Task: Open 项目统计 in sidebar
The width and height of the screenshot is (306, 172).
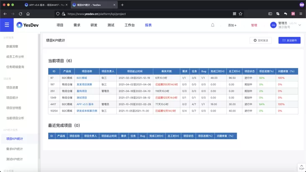Action: point(12,98)
